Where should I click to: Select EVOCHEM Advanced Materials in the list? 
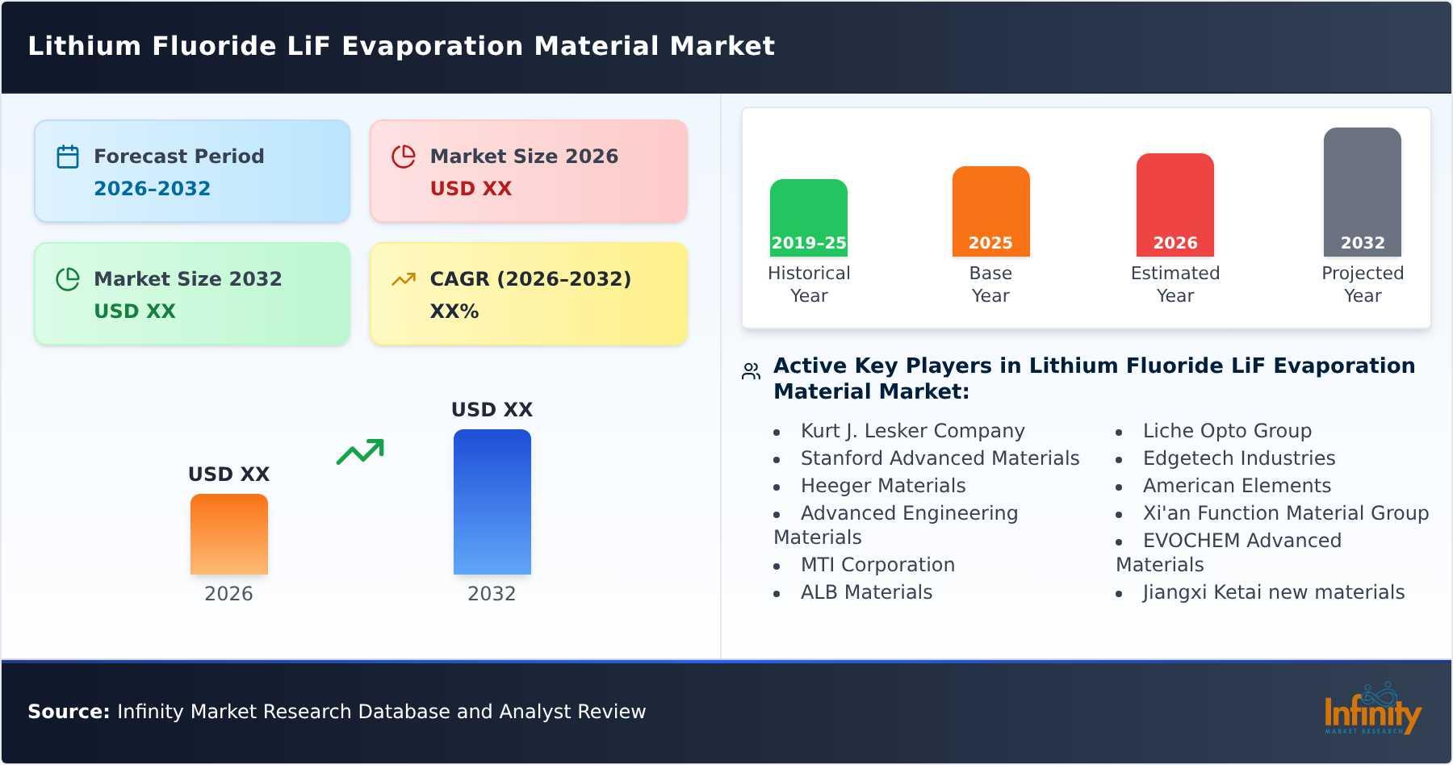[1229, 553]
